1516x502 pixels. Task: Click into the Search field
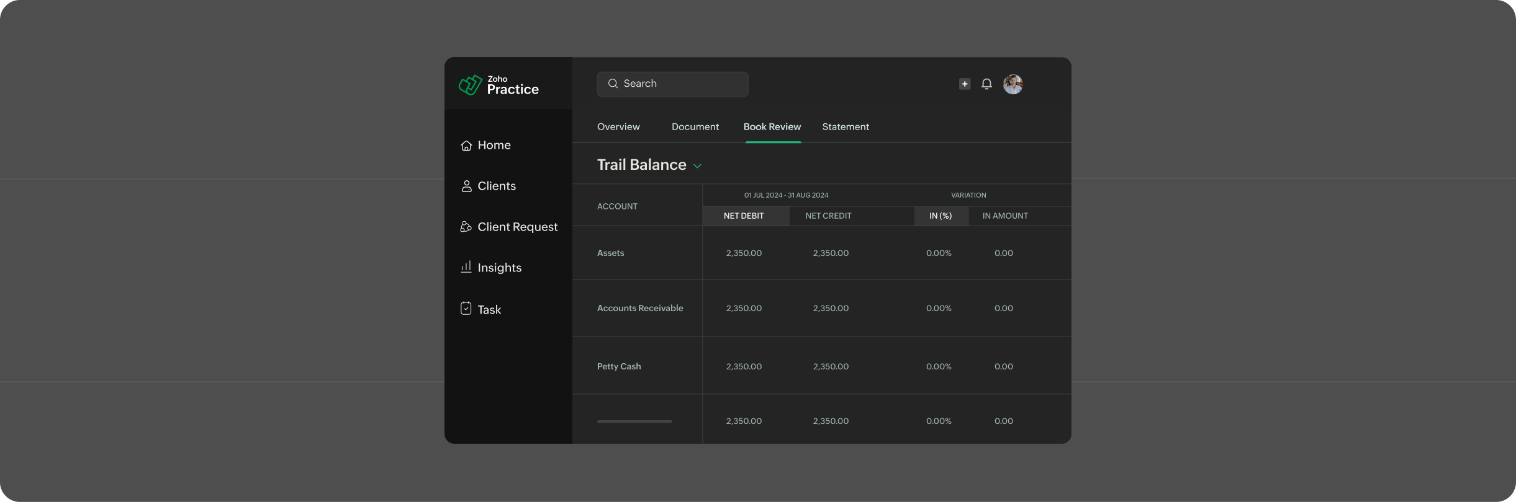tap(672, 84)
